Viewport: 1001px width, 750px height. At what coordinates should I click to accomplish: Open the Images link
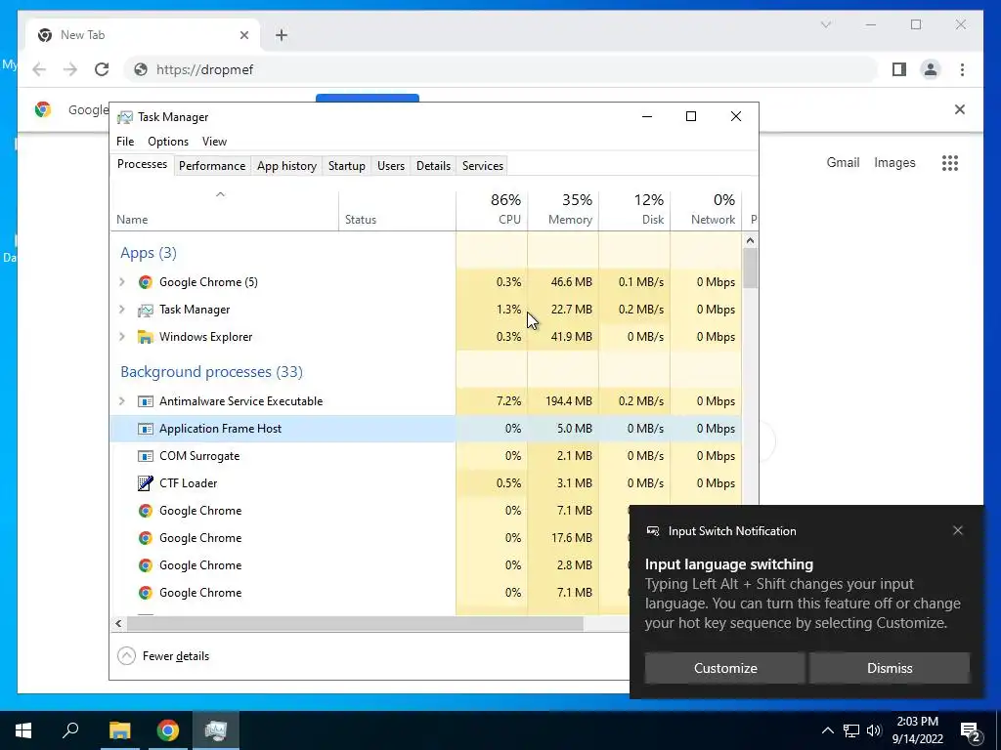[x=894, y=163]
